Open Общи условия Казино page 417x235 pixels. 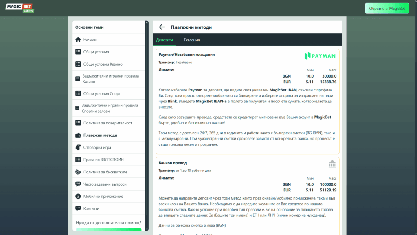(x=103, y=64)
